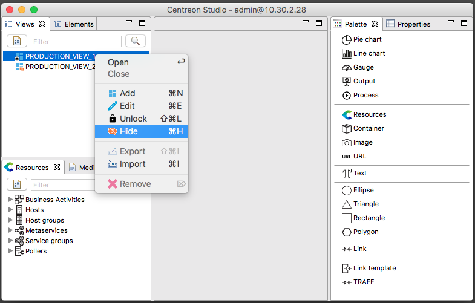475x303 pixels.
Task: Select the Business Activities resource row
Action: [50, 200]
